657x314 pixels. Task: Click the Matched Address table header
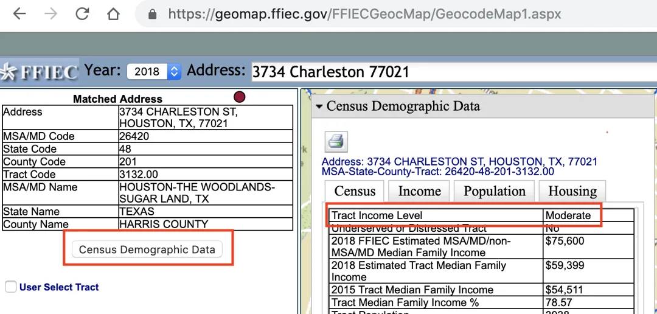tap(118, 99)
